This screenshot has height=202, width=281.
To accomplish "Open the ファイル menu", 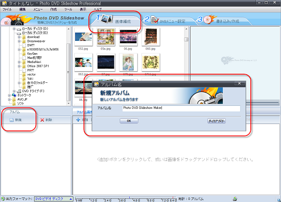I will pos(7,9).
